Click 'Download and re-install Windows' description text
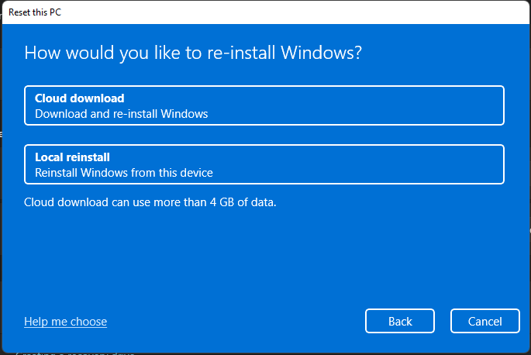531x355 pixels. (x=121, y=114)
